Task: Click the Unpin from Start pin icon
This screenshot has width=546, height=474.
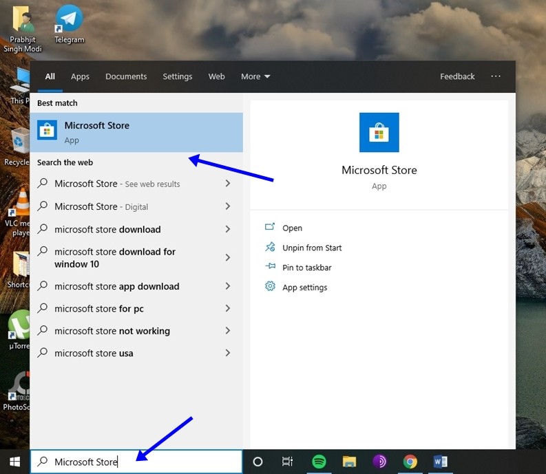Action: coord(270,247)
